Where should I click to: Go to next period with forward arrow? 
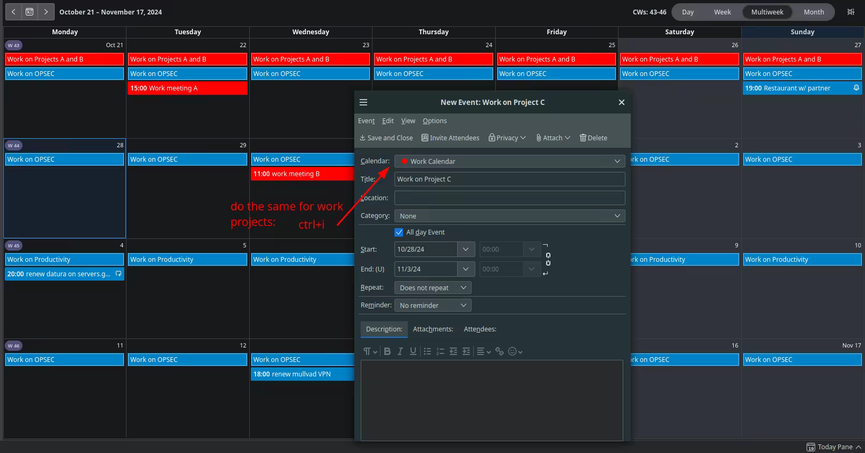46,12
